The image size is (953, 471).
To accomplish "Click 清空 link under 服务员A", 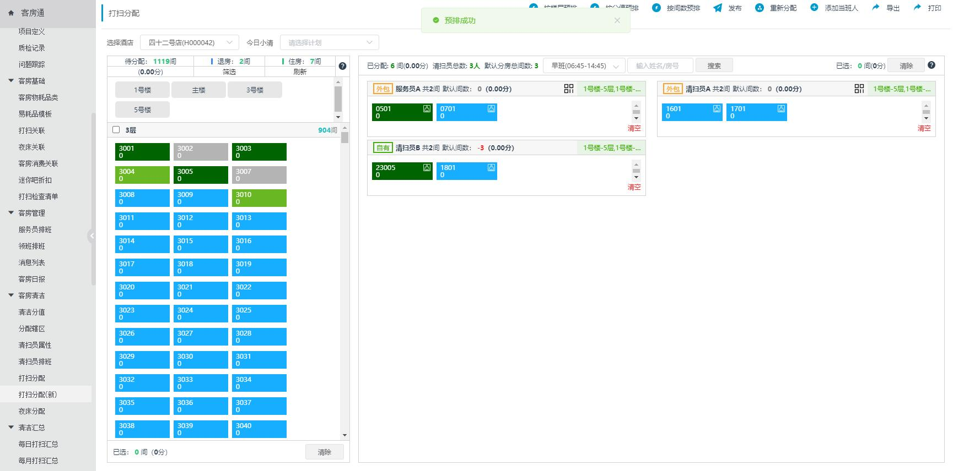I will tap(634, 128).
